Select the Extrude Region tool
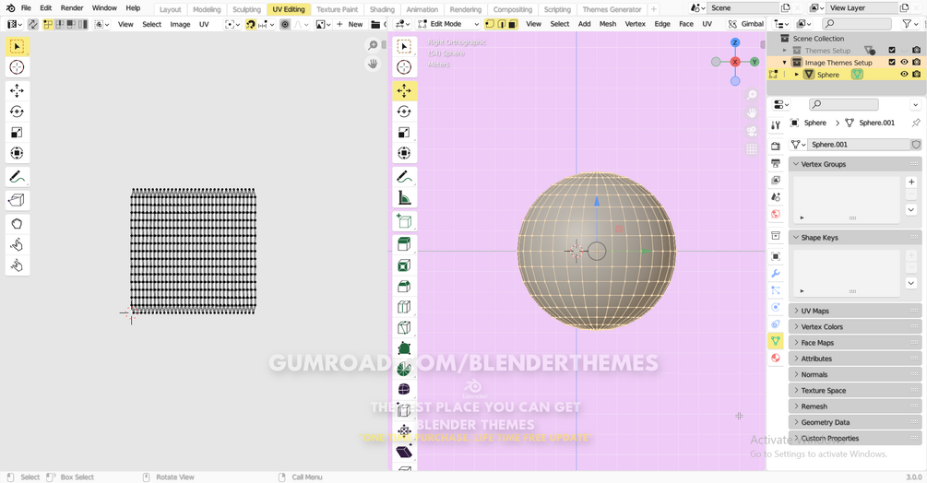The image size is (927, 483). 404,244
